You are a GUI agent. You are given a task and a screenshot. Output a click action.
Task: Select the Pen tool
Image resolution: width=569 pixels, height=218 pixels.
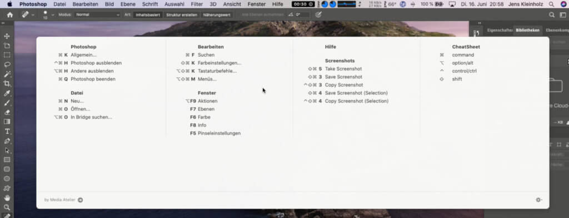coord(7,141)
